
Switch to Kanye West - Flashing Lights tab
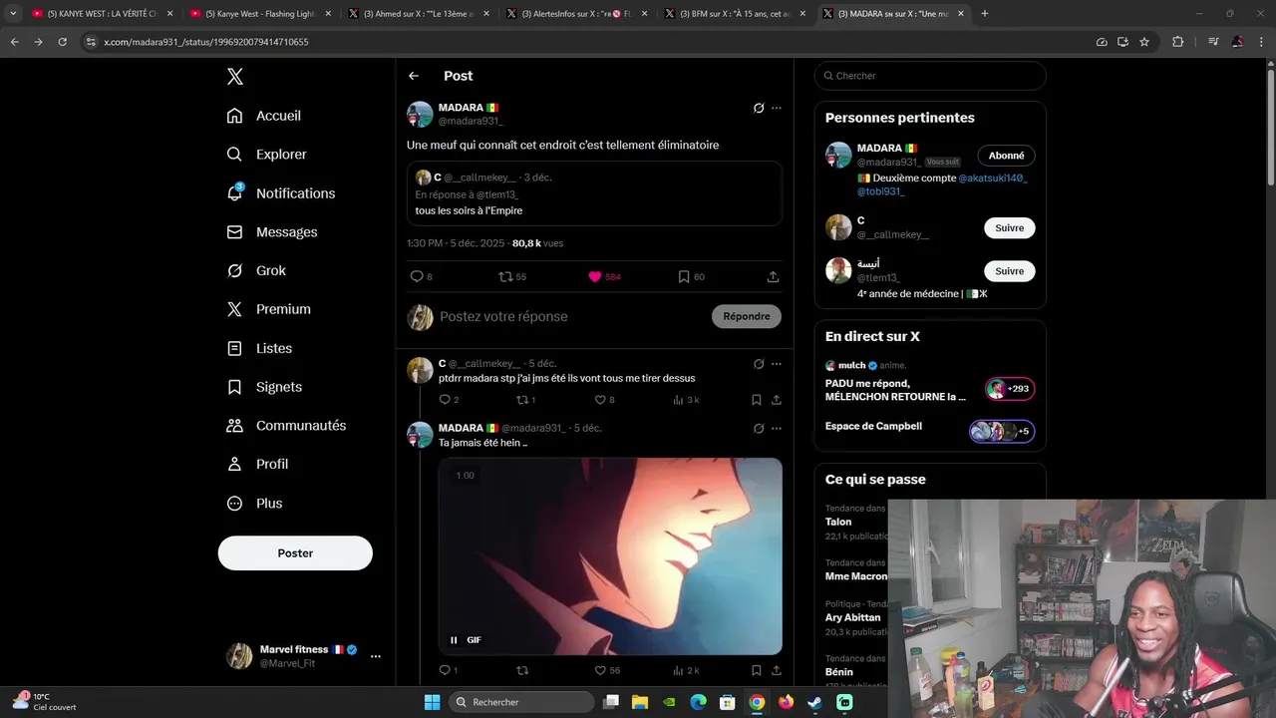261,14
